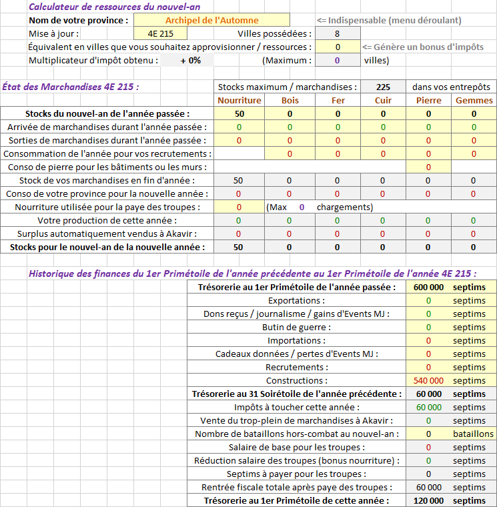Select the Mise à jour 4E 215 cell

tap(160, 33)
